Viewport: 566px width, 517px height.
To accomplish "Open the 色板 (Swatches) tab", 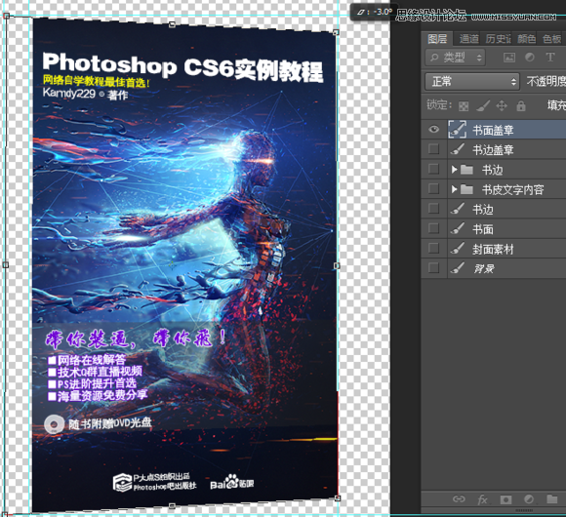I will click(551, 39).
